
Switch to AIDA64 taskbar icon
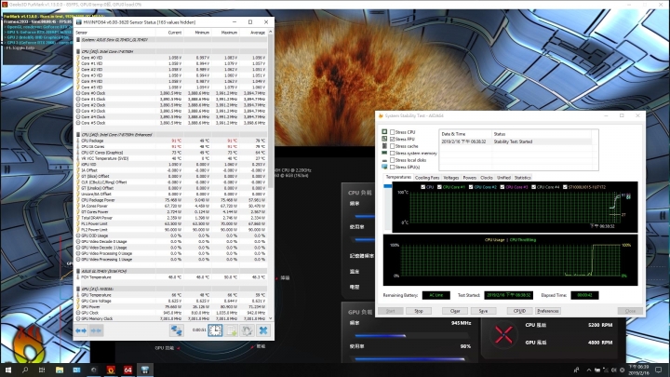[127, 370]
